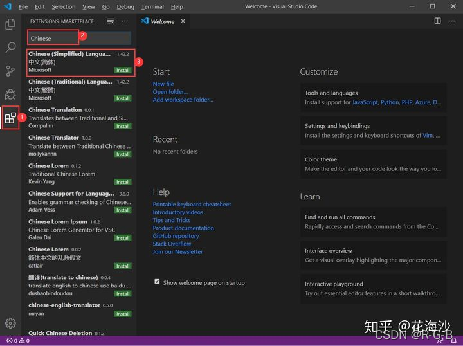Open the Selection menu

point(64,6)
